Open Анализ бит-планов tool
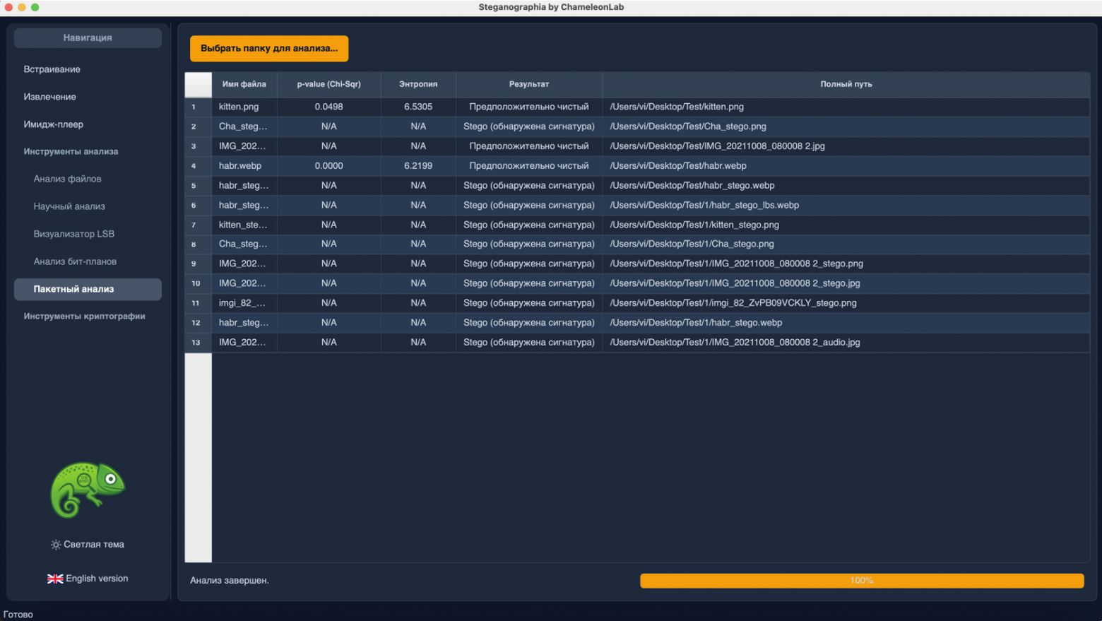 76,261
